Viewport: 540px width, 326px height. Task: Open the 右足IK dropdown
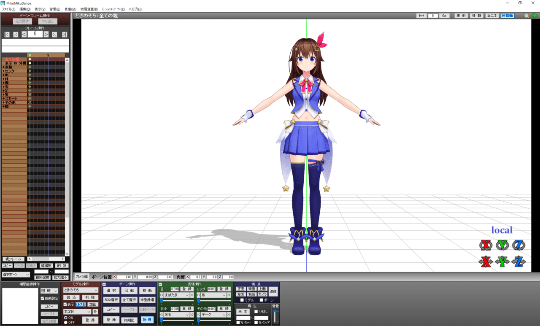[x=77, y=312]
